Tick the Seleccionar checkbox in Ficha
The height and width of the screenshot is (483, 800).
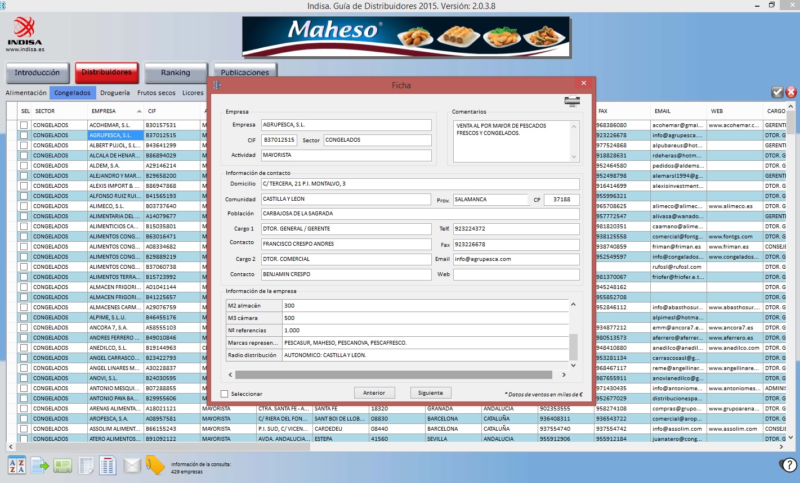(225, 394)
